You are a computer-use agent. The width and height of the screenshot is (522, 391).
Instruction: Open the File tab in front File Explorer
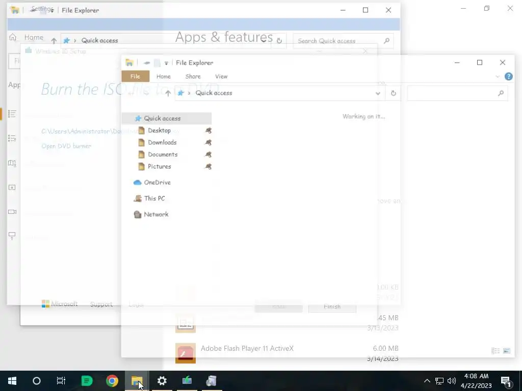(x=135, y=76)
